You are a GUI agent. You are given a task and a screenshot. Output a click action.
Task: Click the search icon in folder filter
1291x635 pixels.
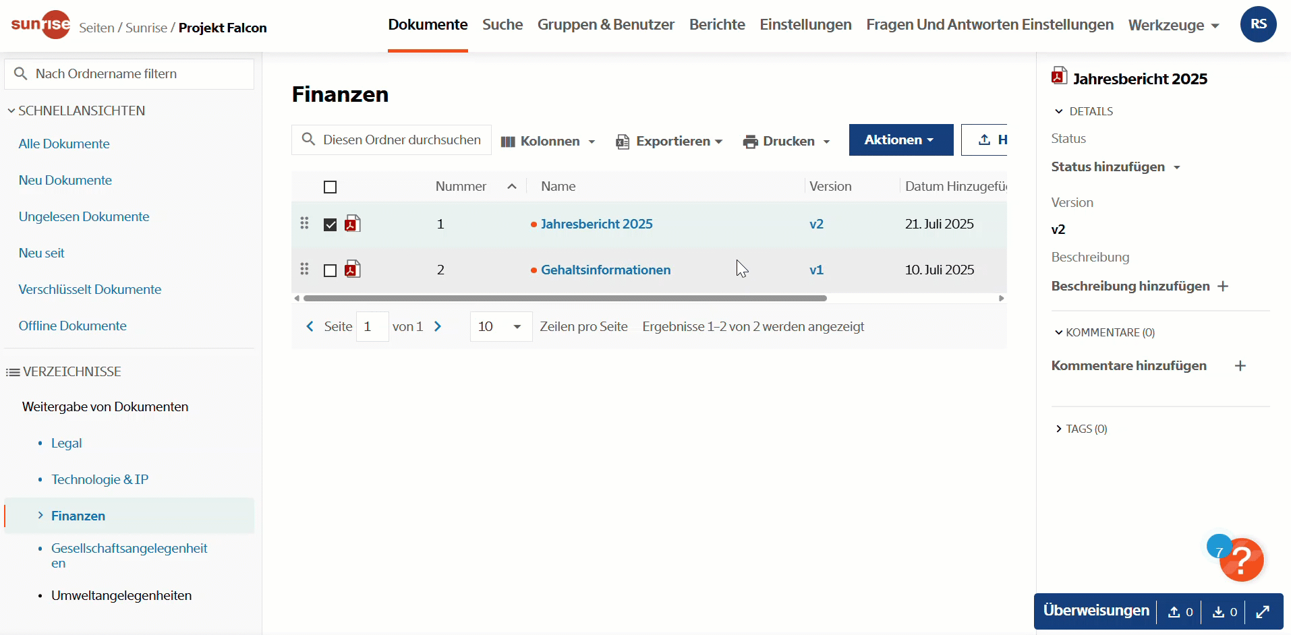click(21, 73)
